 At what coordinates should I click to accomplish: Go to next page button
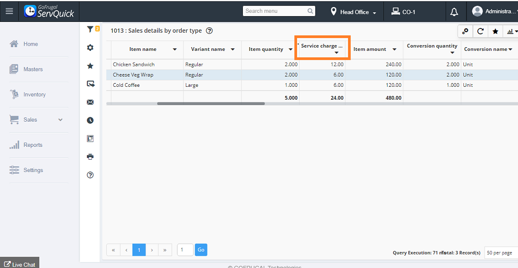[152, 250]
